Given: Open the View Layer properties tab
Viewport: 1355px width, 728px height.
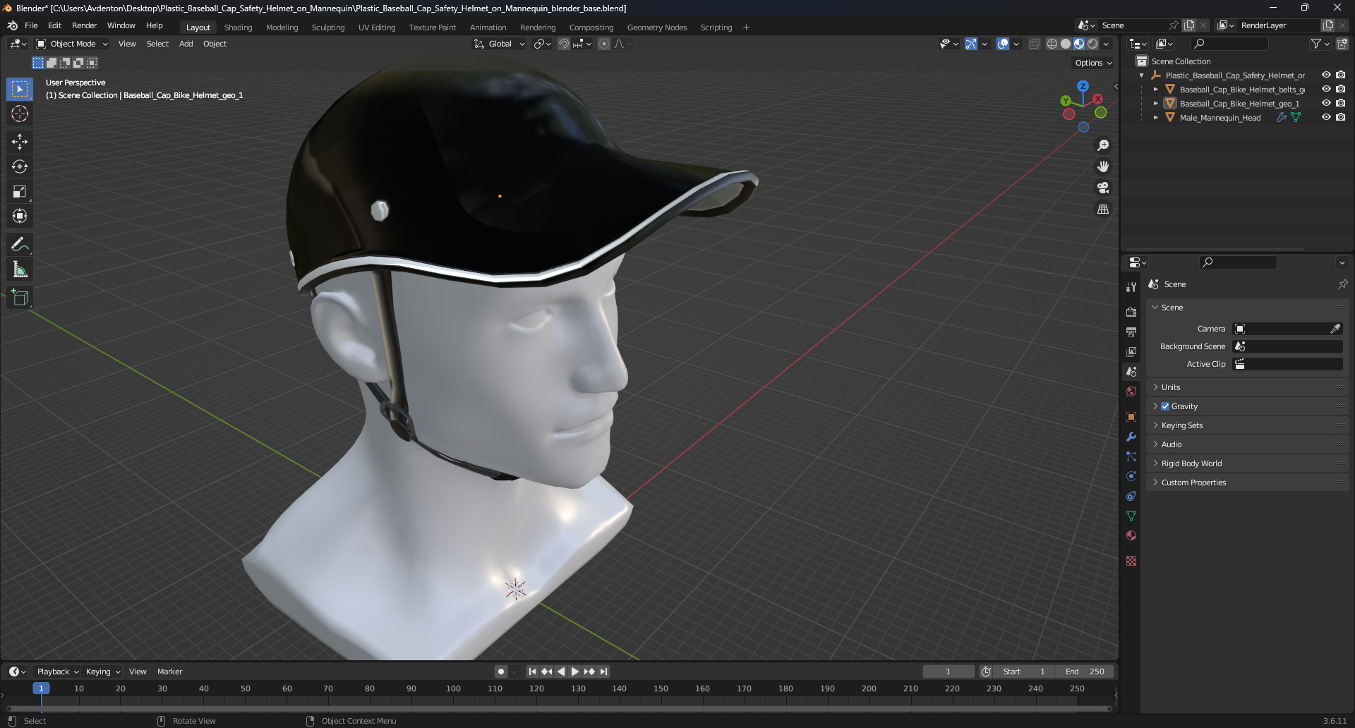Looking at the screenshot, I should click(x=1131, y=351).
